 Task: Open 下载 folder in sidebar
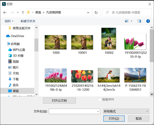pos(13,79)
